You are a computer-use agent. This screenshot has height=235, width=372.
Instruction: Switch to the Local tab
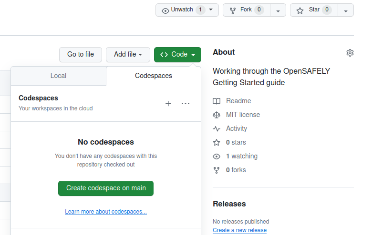[x=58, y=76]
